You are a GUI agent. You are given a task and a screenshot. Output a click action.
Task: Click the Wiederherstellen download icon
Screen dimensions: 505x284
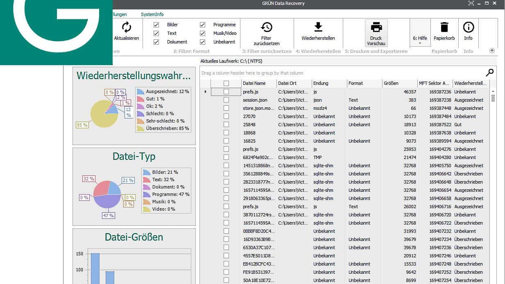[x=318, y=27]
